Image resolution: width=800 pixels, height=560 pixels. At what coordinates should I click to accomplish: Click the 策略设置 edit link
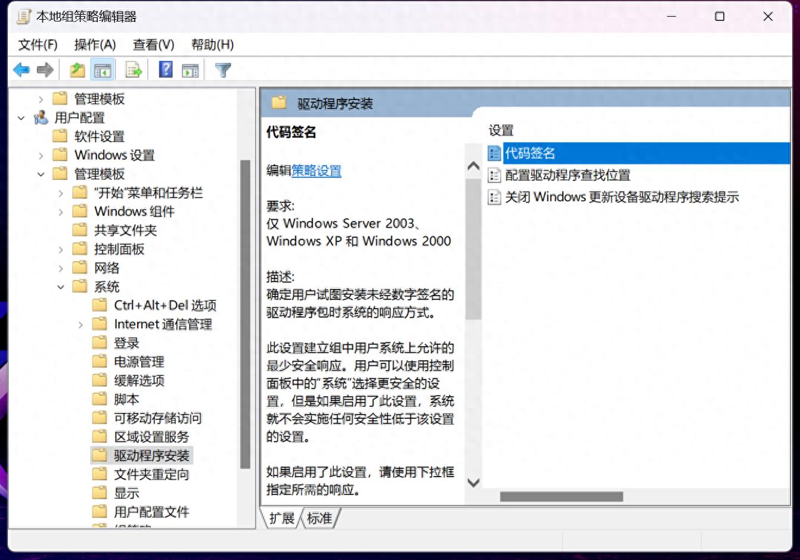[x=317, y=171]
